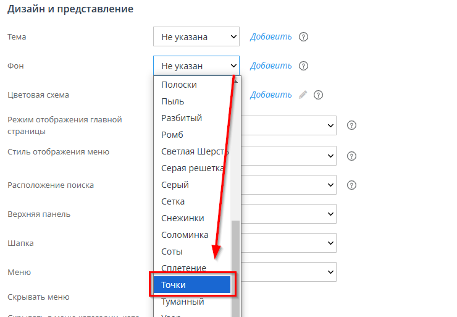This screenshot has width=457, height=317.
Task: Open the help tooltip for Расположение поиска
Action: tap(352, 185)
